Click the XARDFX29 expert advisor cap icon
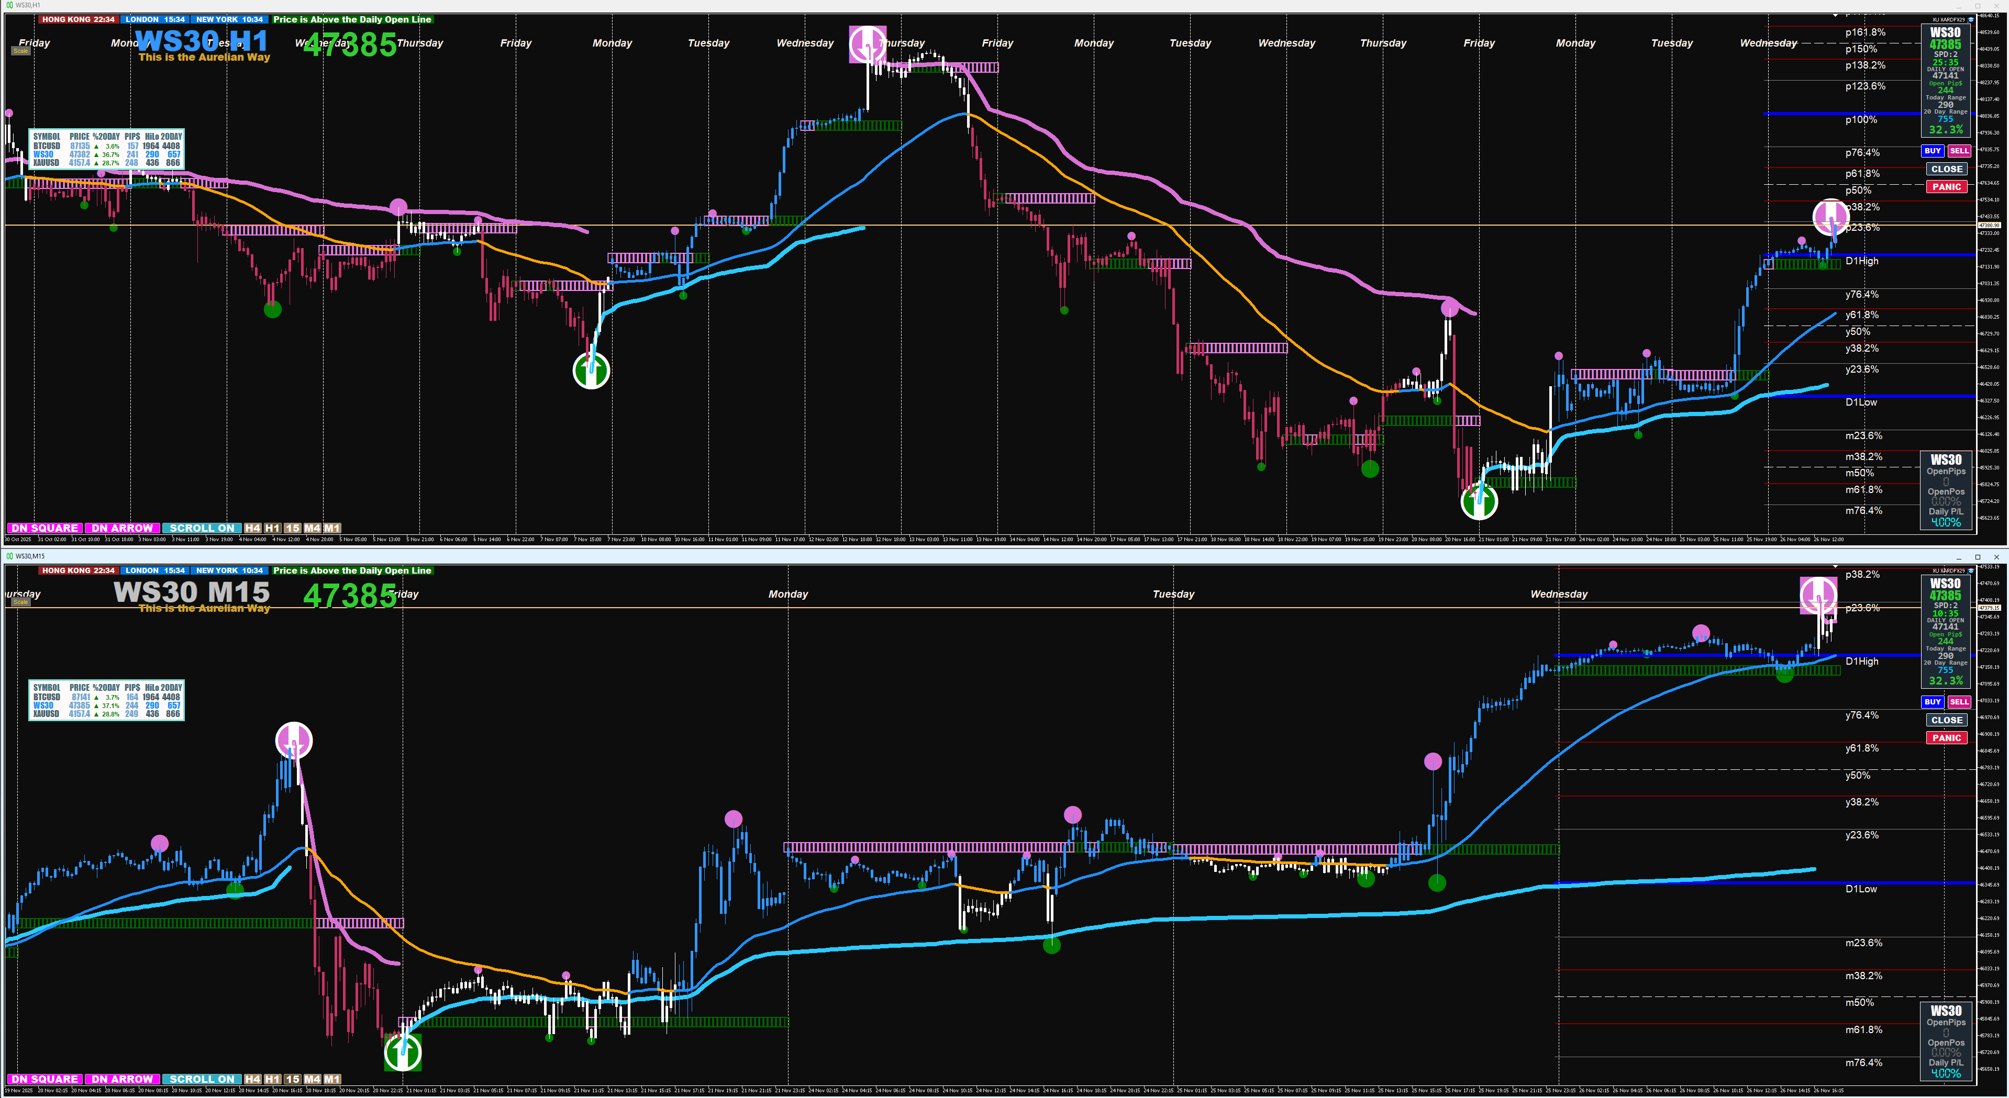Screen dimensions: 2009x1098 coord(1971,19)
